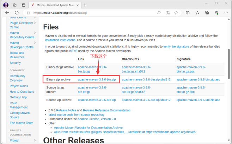Image resolution: width=232 pixels, height=144 pixels.
Task: Open 3.9.6 Release Notes link
Action: pos(66,110)
